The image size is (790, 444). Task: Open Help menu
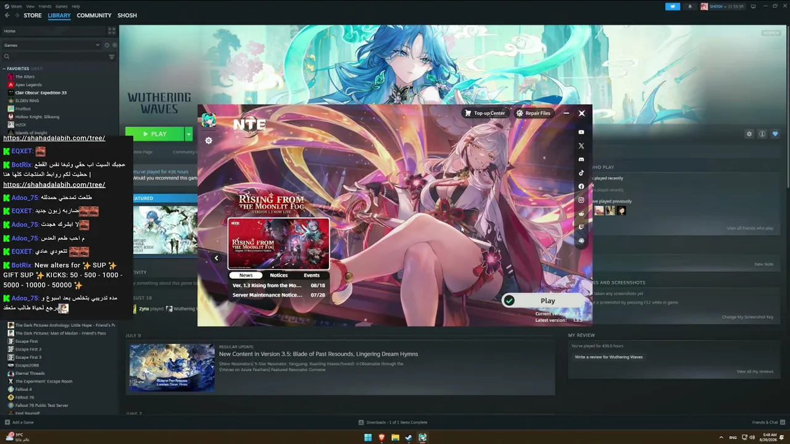76,6
